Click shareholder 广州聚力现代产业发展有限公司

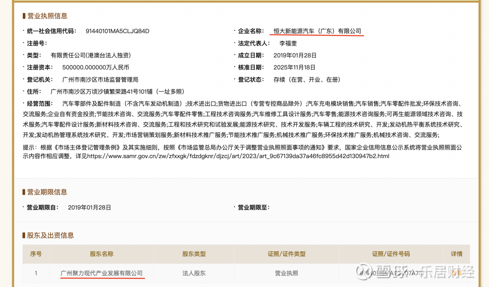point(102,273)
